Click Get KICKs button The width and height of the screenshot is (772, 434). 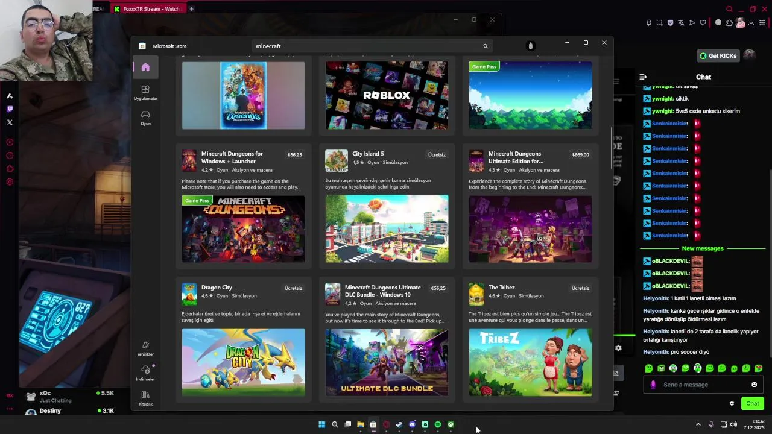pyautogui.click(x=718, y=55)
